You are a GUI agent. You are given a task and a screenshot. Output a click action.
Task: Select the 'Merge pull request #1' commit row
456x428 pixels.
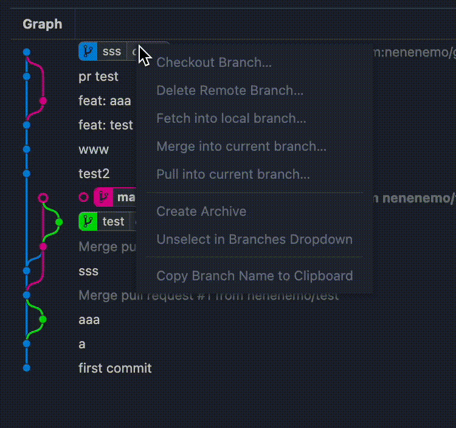tap(209, 295)
